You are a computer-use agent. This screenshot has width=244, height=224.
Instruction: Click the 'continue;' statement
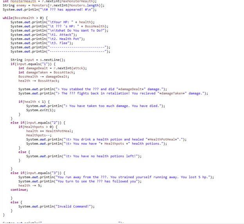[19, 190]
